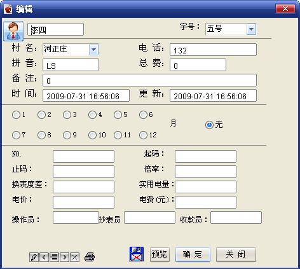The width and height of the screenshot is (300, 269).
Task: Click the 备注 remarks input field
Action: pos(149,80)
